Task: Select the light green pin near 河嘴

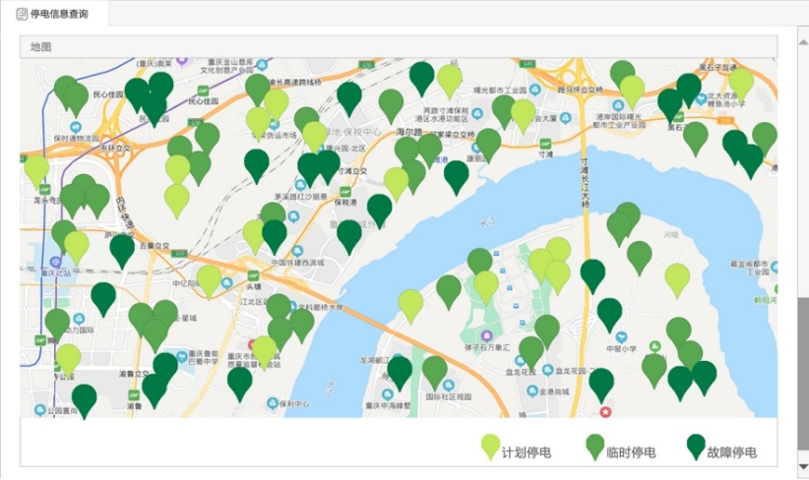Action: coord(676,278)
